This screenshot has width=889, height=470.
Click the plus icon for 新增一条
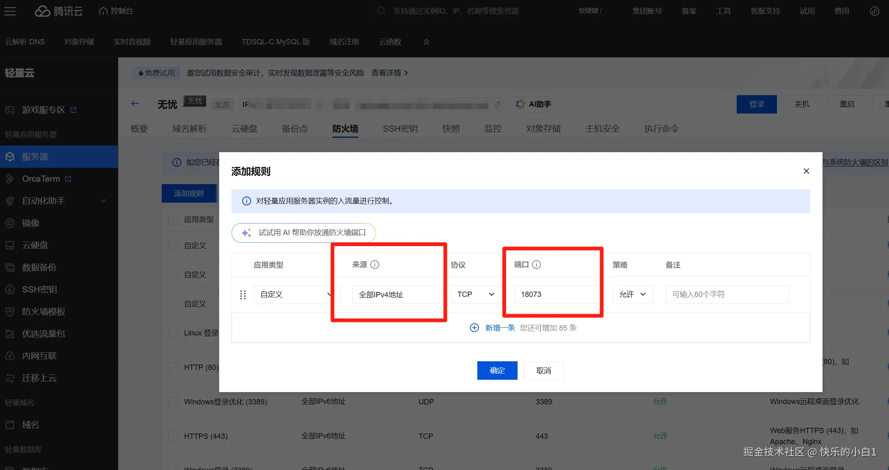coord(474,328)
